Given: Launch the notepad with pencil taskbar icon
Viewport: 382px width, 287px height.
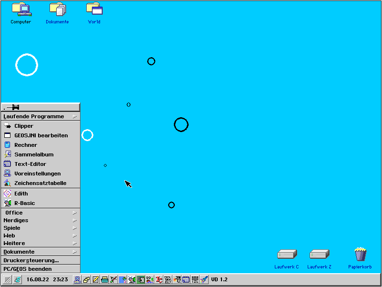Looking at the screenshot, I should click(x=95, y=279).
